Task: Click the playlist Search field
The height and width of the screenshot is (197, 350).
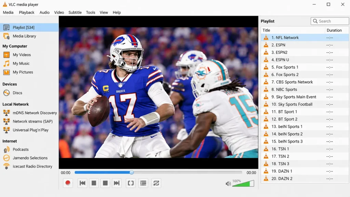Action: (x=330, y=21)
